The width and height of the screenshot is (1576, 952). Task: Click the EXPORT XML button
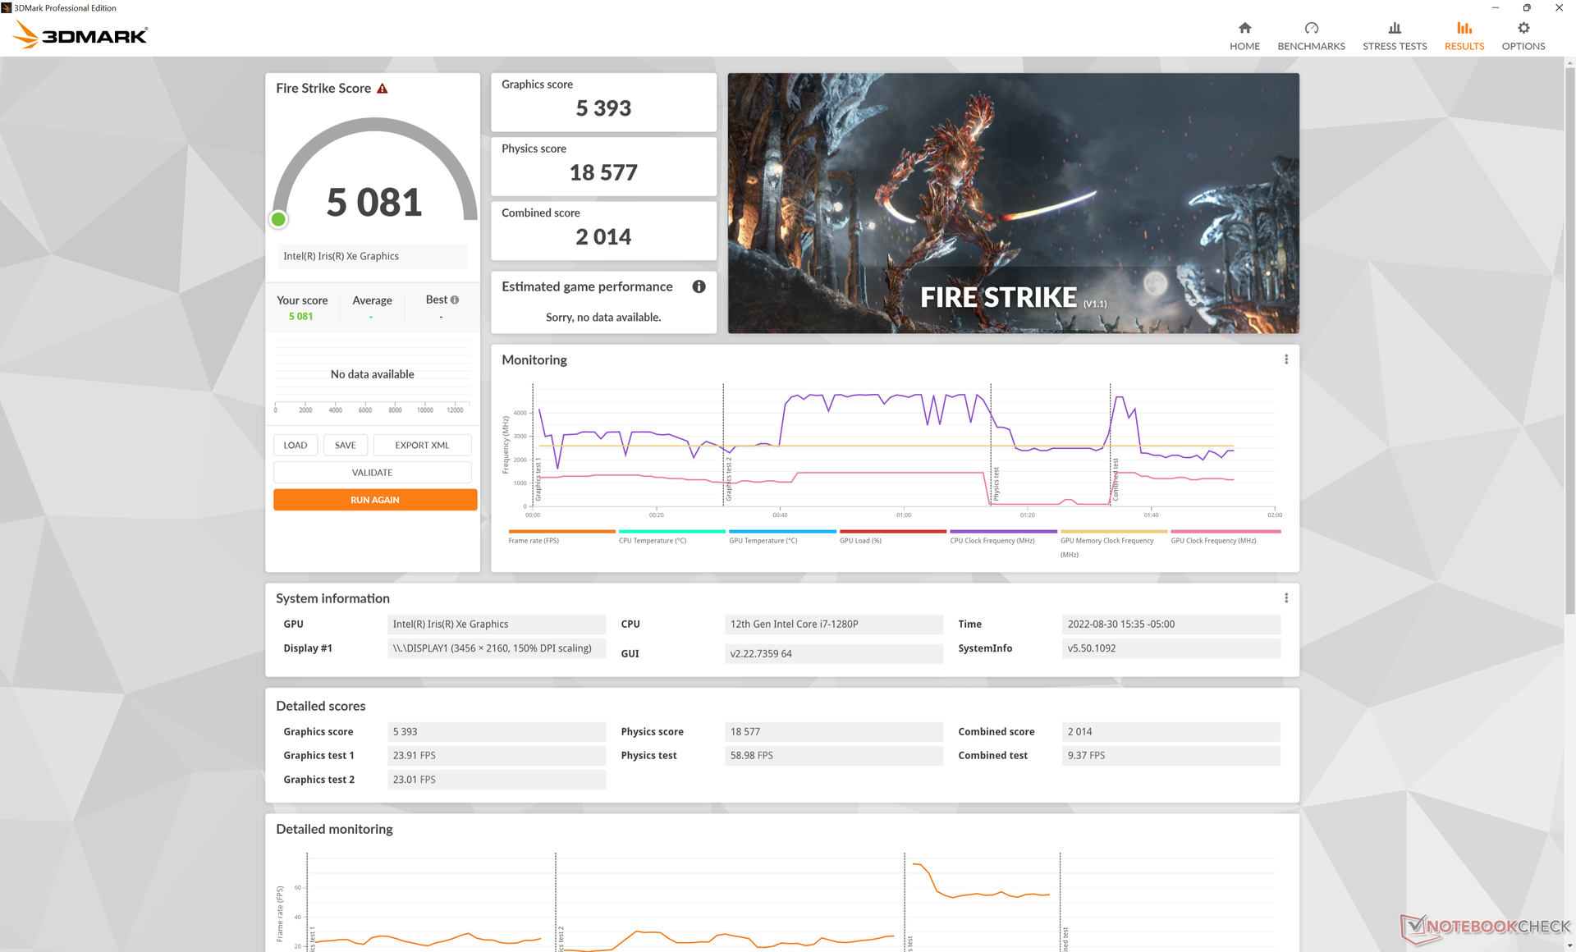pos(422,445)
